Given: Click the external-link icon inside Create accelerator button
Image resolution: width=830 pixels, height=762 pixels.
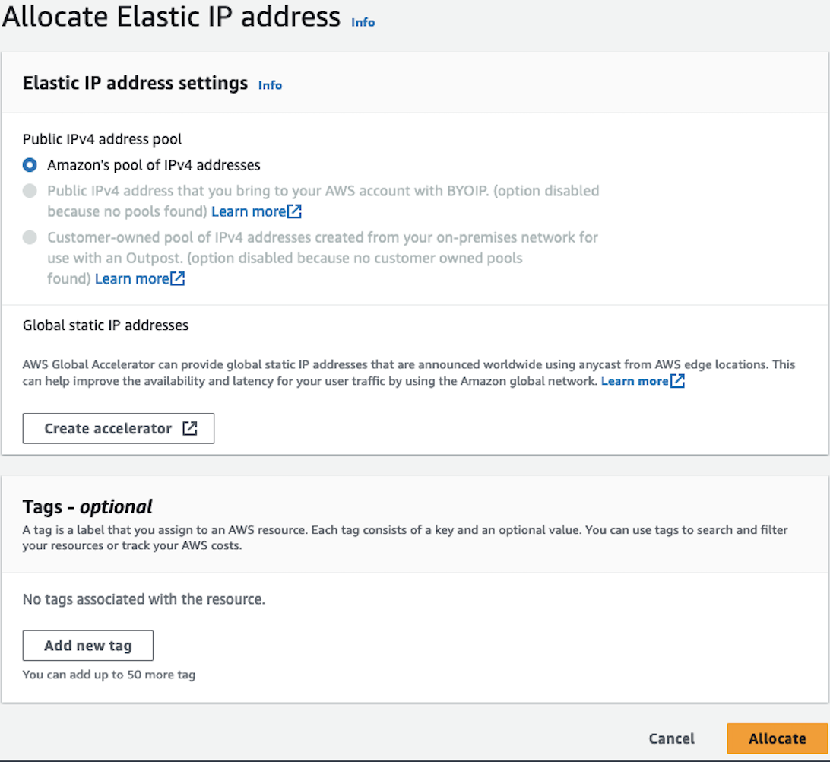Looking at the screenshot, I should point(190,429).
